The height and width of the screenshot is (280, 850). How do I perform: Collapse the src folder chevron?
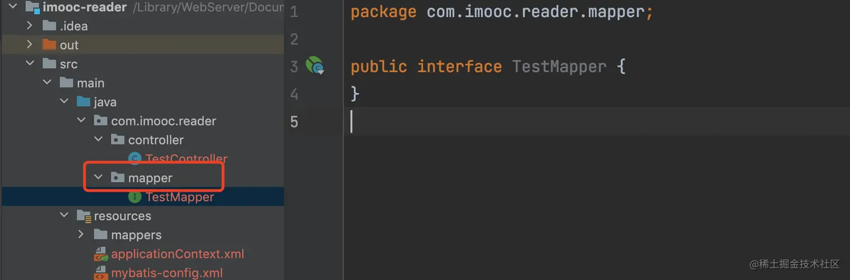click(x=30, y=64)
